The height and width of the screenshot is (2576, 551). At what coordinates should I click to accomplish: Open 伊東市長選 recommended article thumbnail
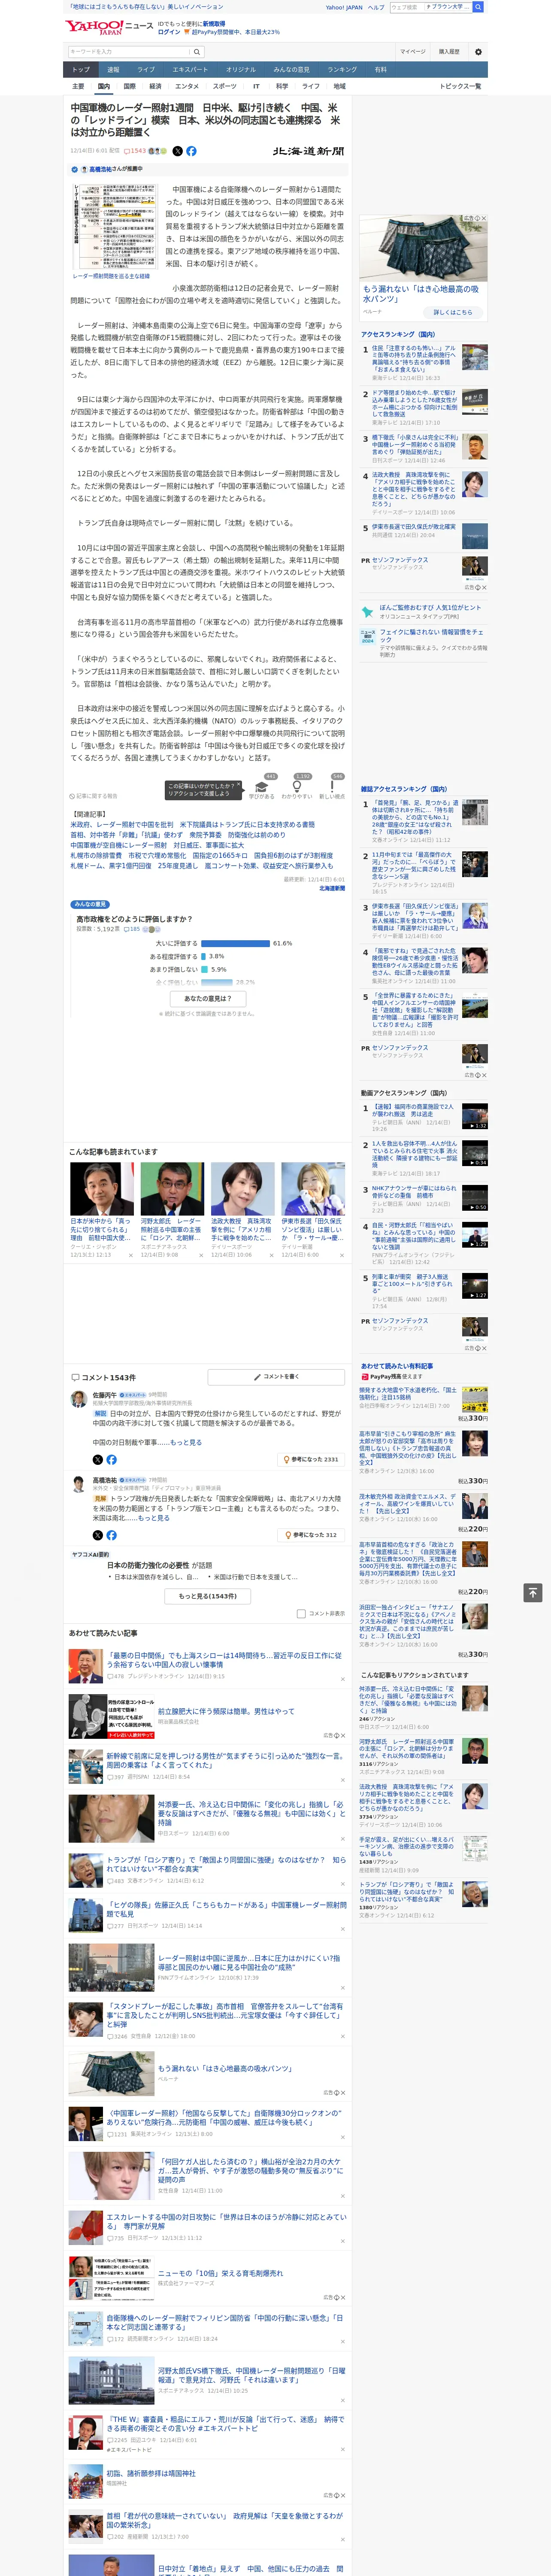click(x=313, y=1189)
